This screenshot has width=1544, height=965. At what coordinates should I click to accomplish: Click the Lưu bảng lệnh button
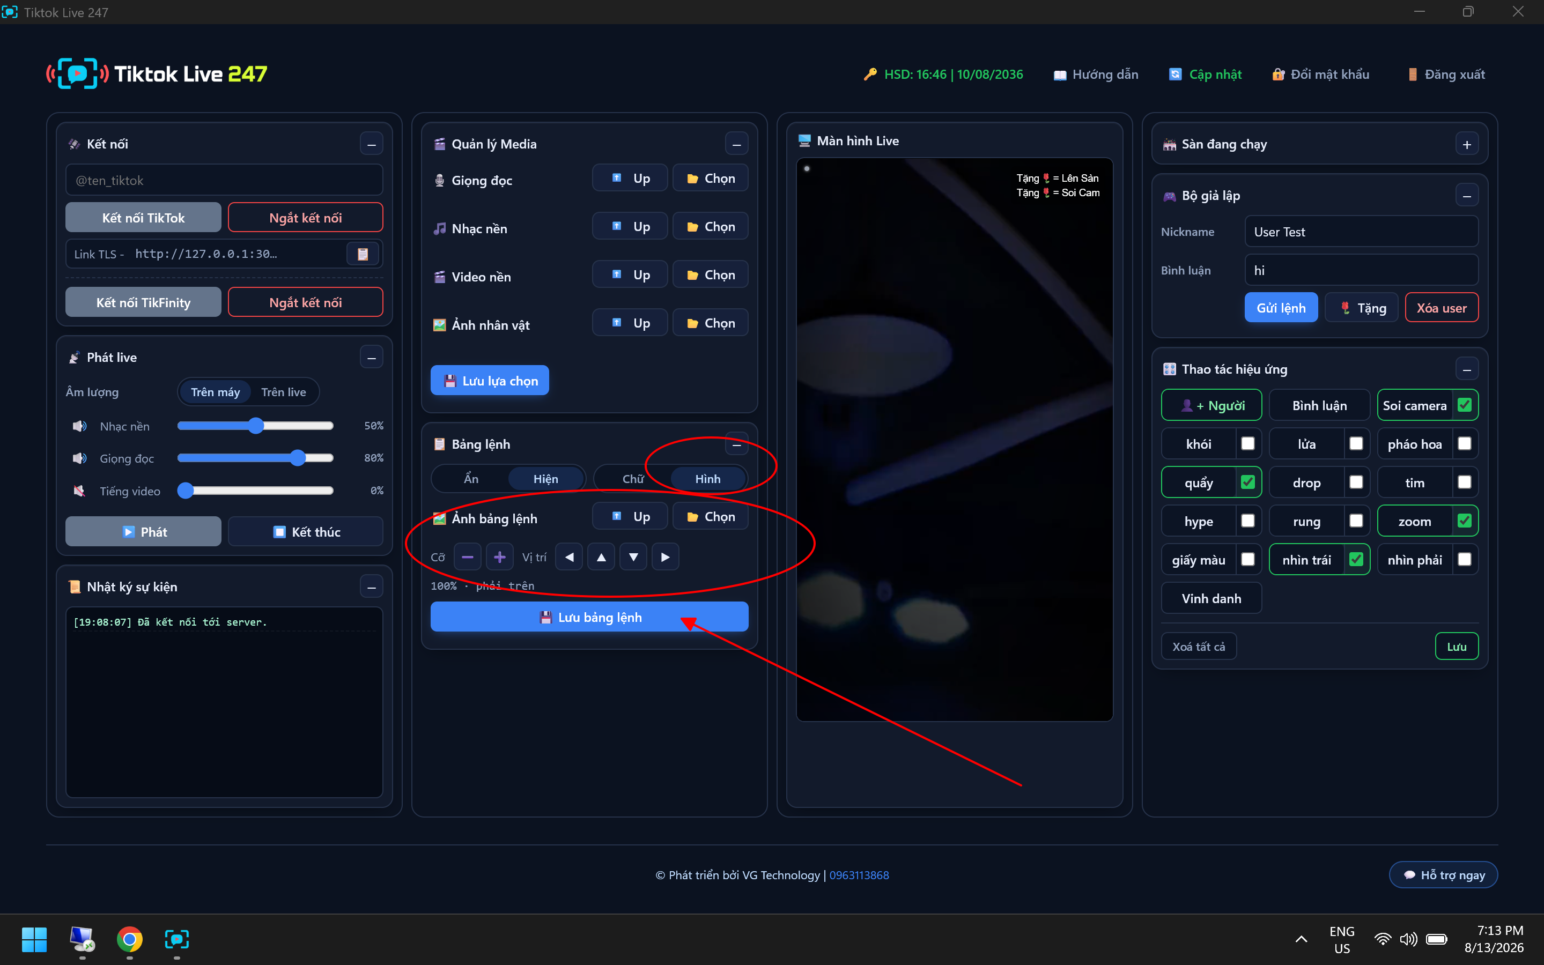(x=589, y=617)
